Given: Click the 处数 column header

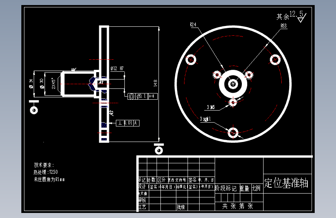Looking at the screenshot, I should tap(151, 180).
